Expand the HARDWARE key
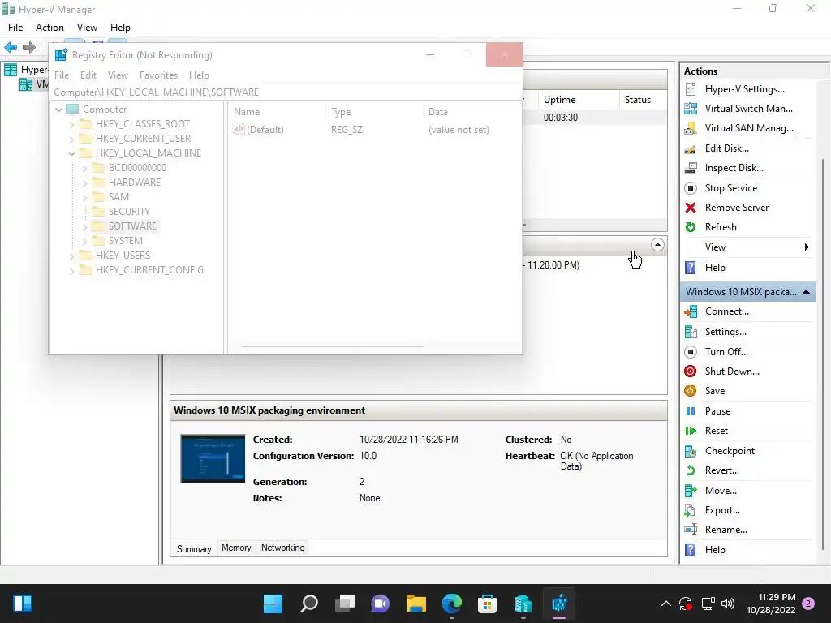Viewport: 831px width, 623px height. 84,183
